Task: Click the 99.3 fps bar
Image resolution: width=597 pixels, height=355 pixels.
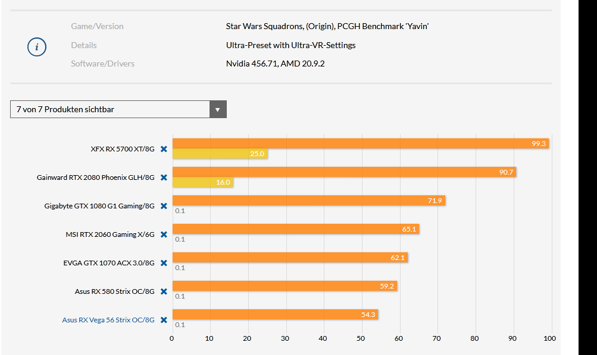Action: coord(357,143)
